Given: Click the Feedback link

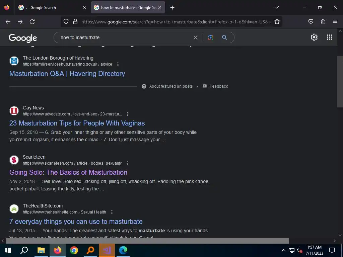Looking at the screenshot, I should [x=219, y=86].
